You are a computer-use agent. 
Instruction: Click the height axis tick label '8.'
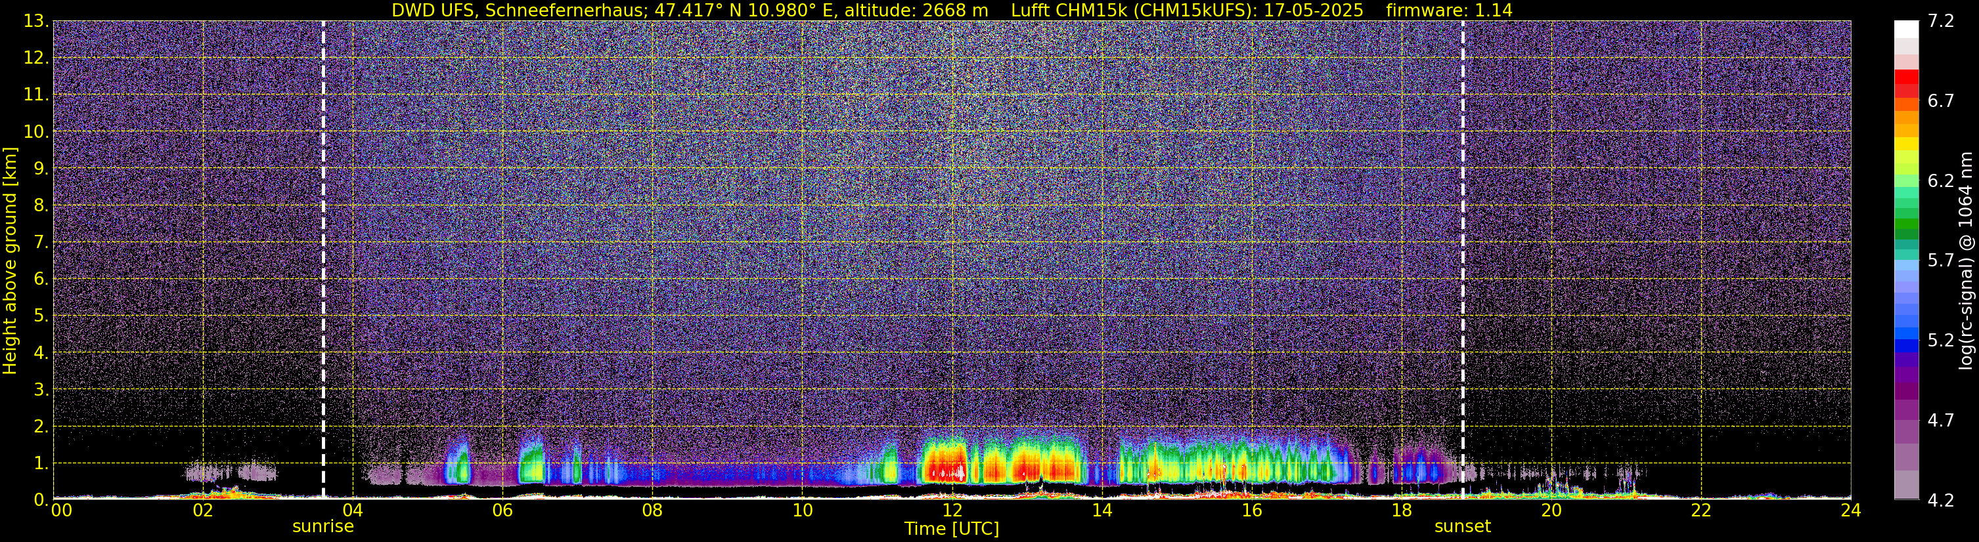tap(41, 206)
